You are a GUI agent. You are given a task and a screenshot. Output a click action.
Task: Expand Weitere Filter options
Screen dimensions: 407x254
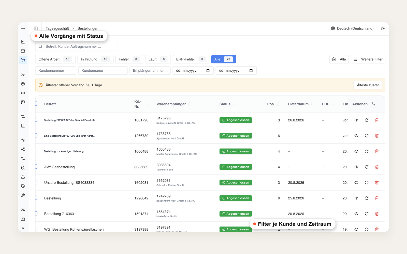point(368,59)
